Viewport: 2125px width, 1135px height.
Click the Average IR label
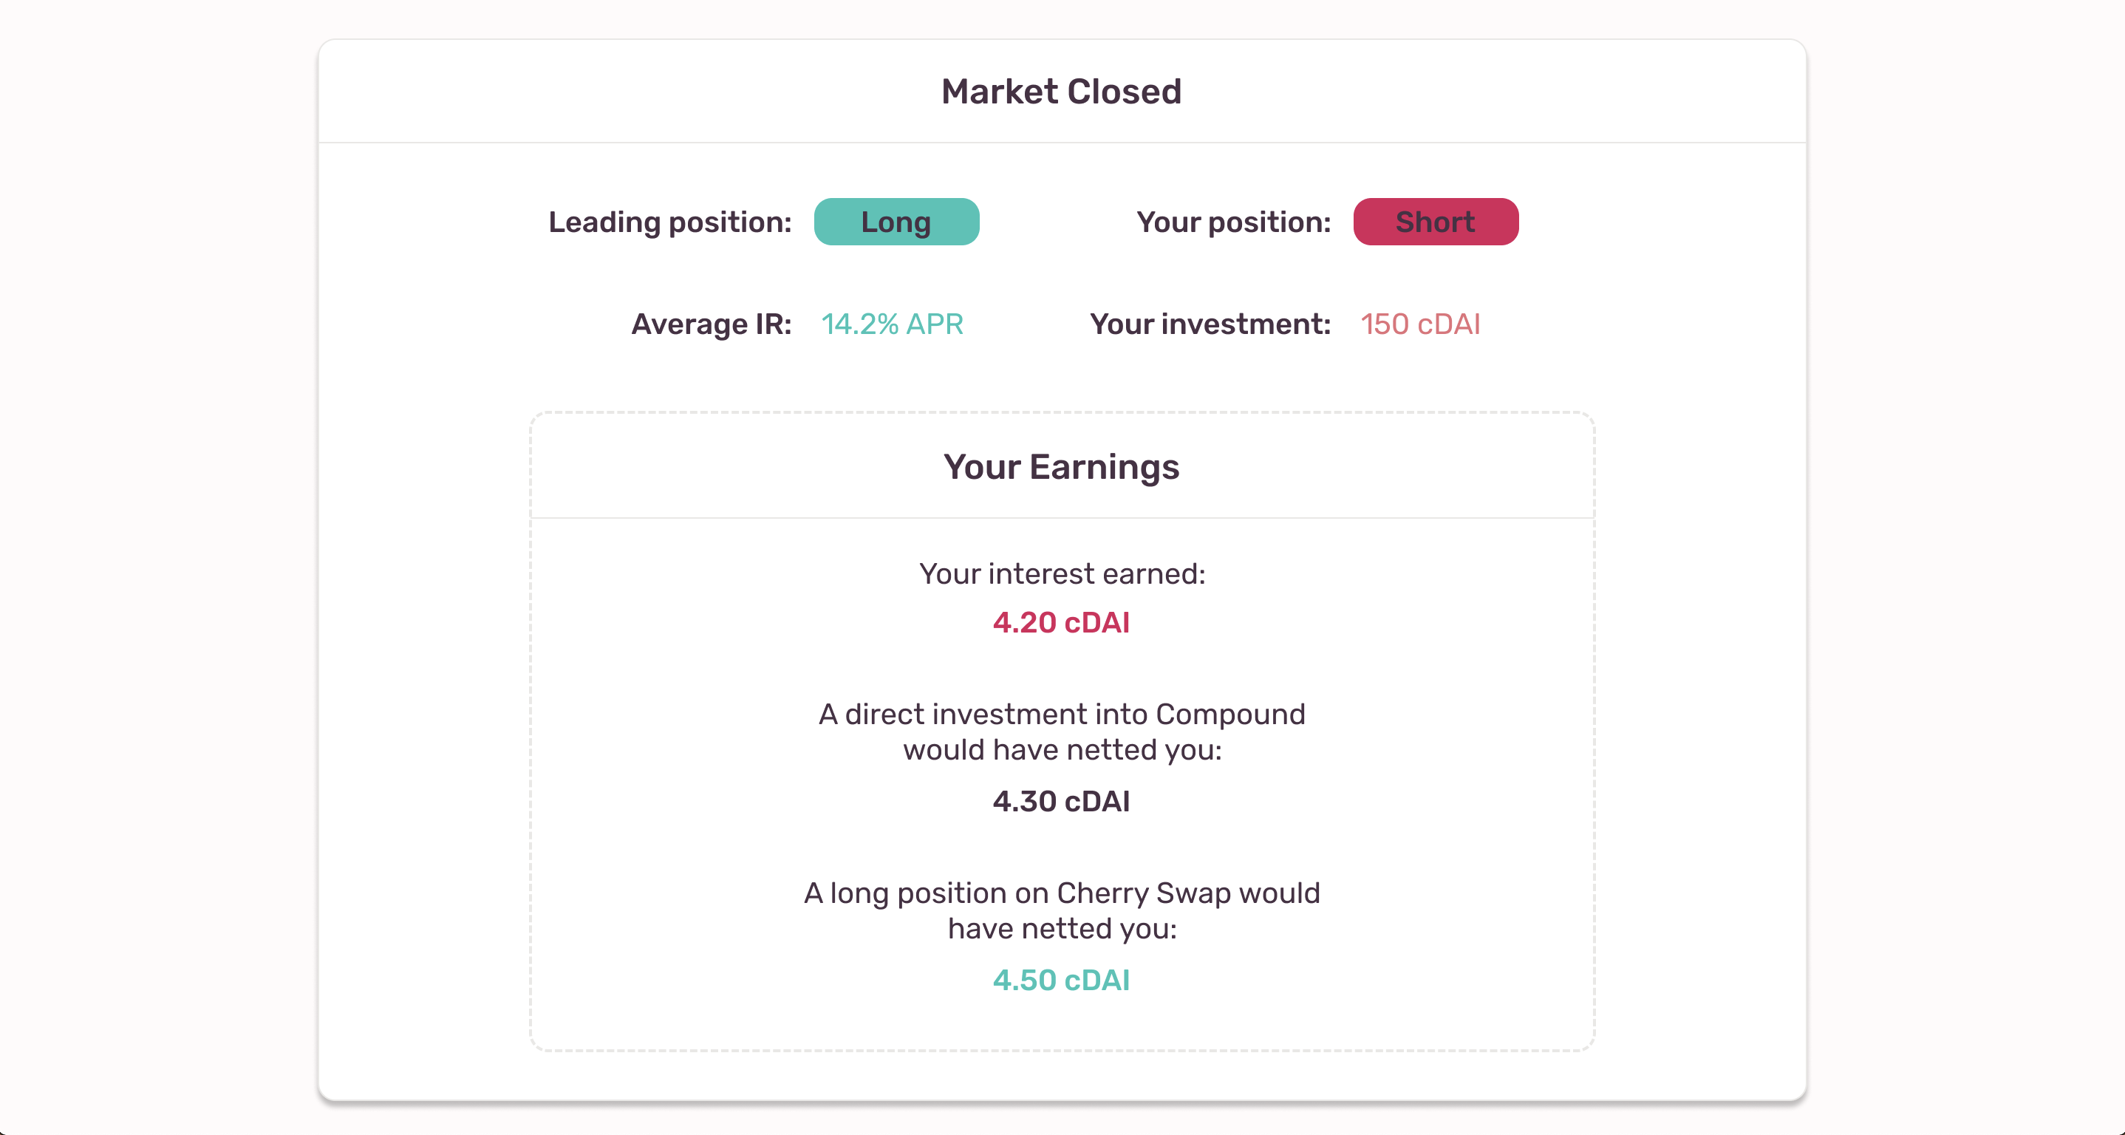tap(711, 324)
